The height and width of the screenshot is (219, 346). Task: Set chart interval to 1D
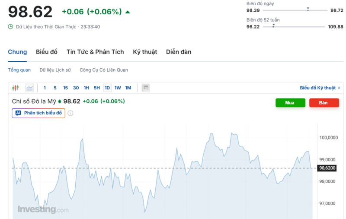pyautogui.click(x=107, y=88)
